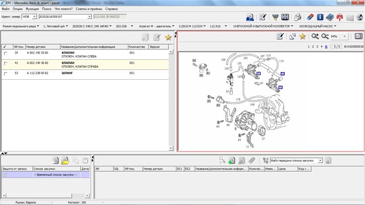Click Количество column header in parts list
365x205 pixels.
138,47
